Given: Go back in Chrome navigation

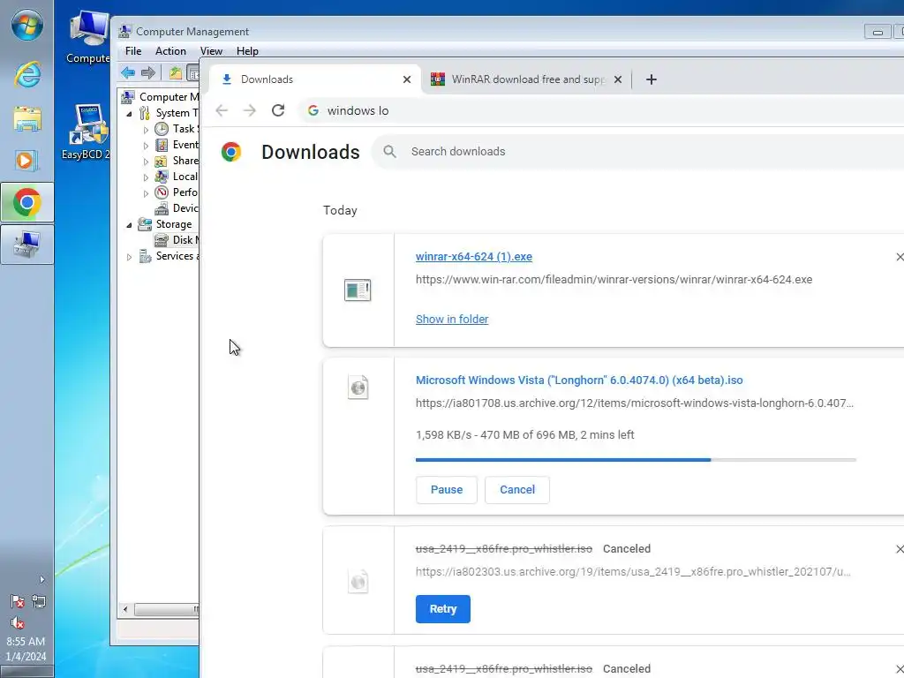Looking at the screenshot, I should (222, 110).
